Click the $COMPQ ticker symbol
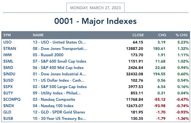Screen dimensions: 191x123 12,99
